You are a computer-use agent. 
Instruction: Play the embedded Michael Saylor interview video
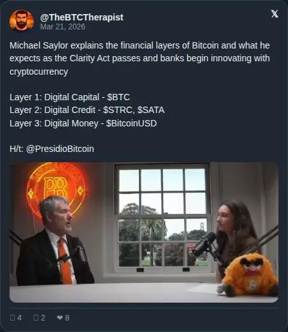coord(144,232)
